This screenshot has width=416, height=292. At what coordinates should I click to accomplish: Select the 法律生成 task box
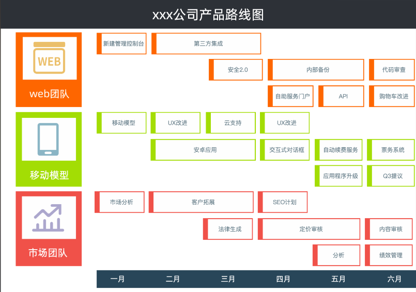pos(228,229)
